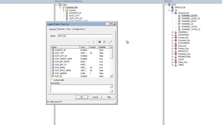Click the Help button

(x=109, y=97)
